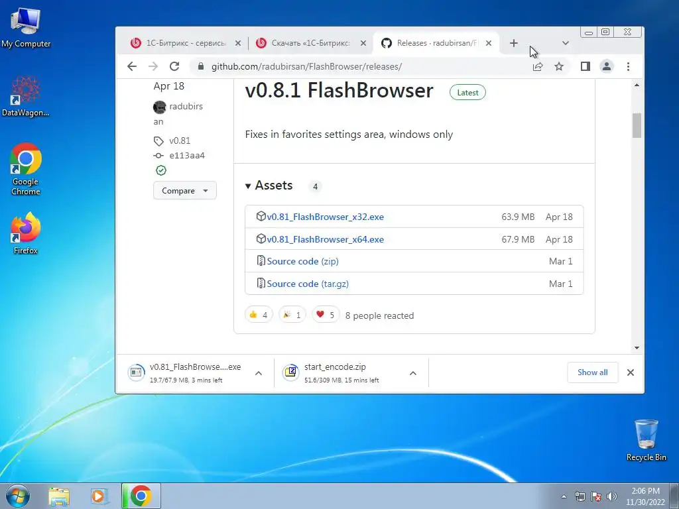Open radubirsan author avatar
Screen dimensions: 679x509
pyautogui.click(x=159, y=107)
